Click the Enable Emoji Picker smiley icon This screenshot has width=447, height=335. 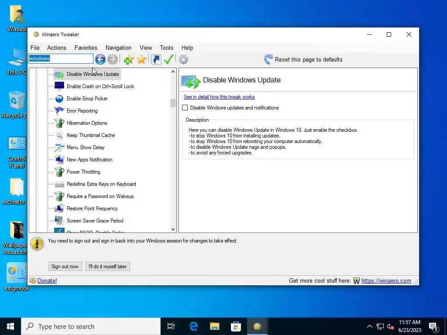coord(59,99)
